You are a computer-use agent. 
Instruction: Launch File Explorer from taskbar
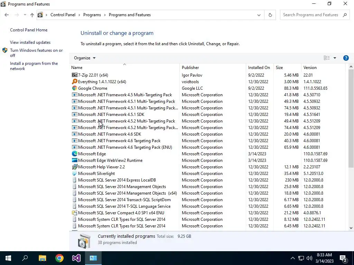point(42,258)
